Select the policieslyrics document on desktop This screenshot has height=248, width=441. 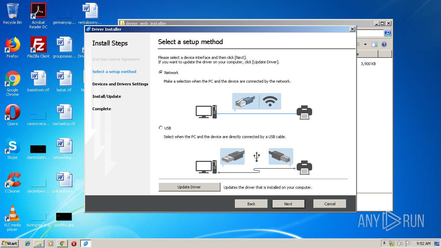[x=64, y=183]
